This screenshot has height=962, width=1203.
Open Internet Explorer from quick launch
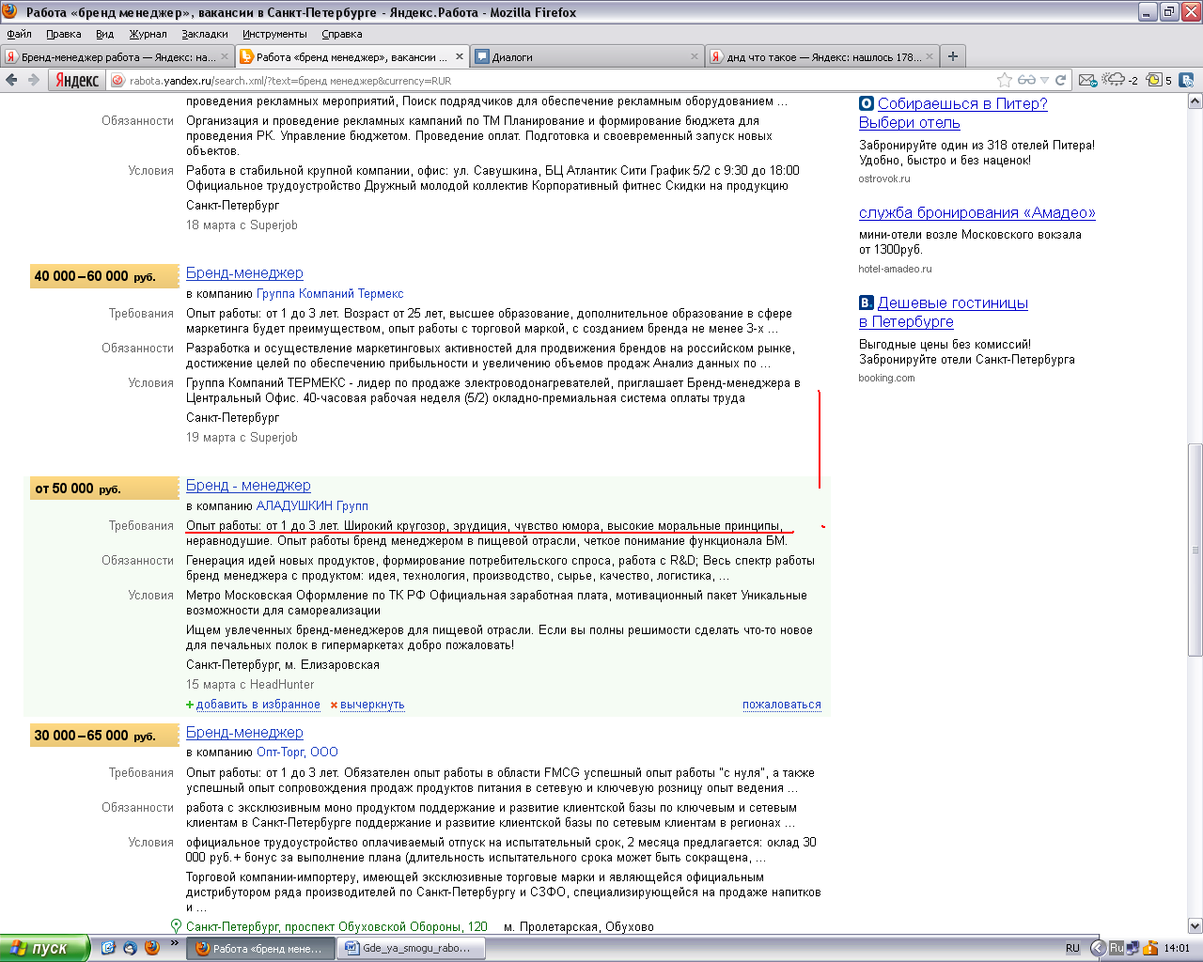(x=108, y=948)
